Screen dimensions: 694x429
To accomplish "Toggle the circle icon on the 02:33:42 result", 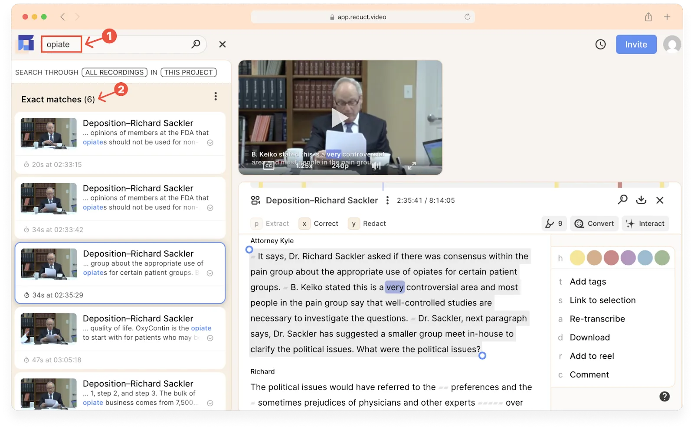I will pyautogui.click(x=210, y=208).
